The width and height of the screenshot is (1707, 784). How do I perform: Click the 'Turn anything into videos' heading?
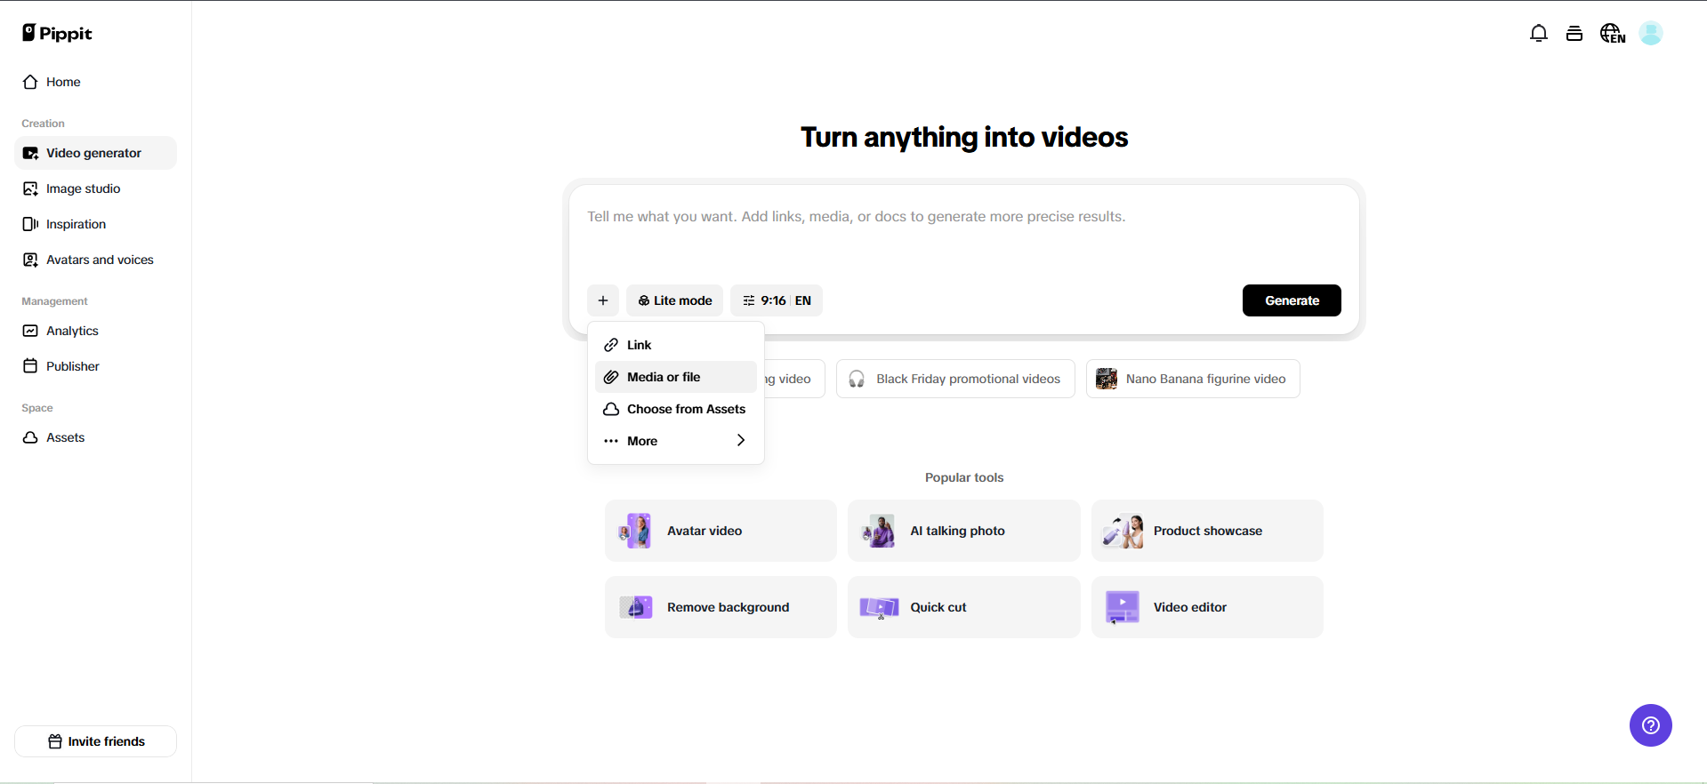coord(964,137)
